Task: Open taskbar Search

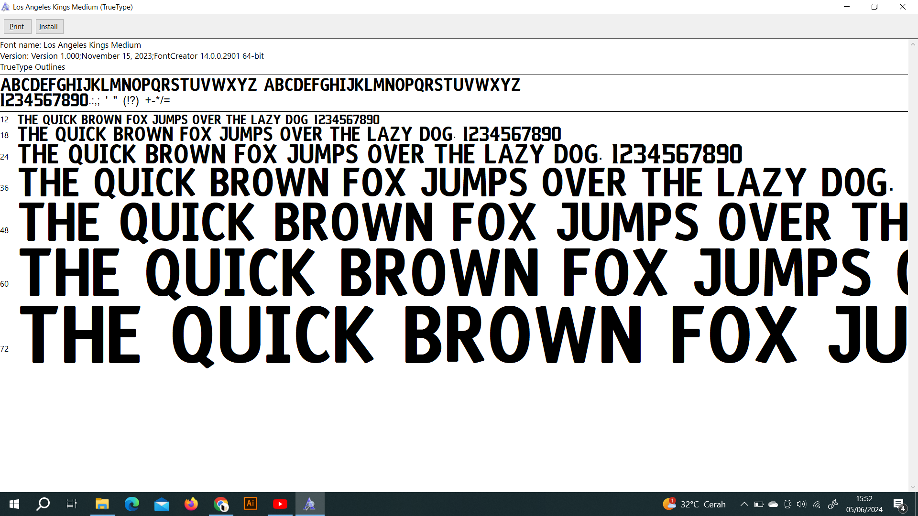Action: (43, 504)
